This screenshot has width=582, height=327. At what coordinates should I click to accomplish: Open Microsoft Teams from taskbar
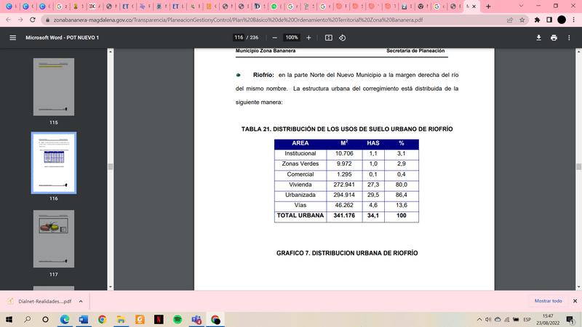(x=196, y=319)
